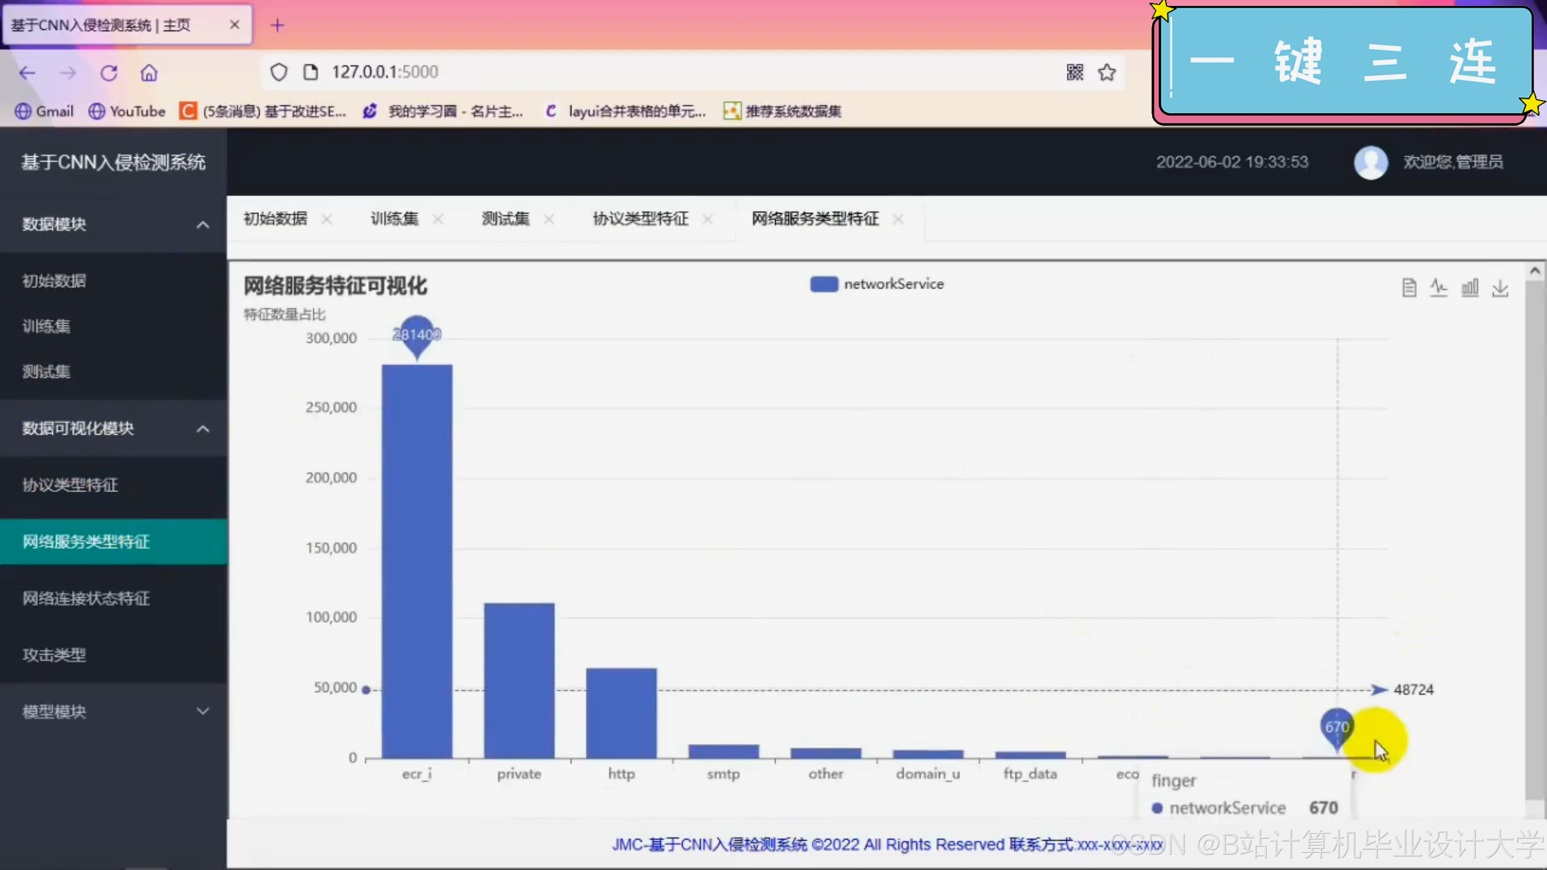Switch to 训练集 tab
Image resolution: width=1547 pixels, height=870 pixels.
coord(394,219)
